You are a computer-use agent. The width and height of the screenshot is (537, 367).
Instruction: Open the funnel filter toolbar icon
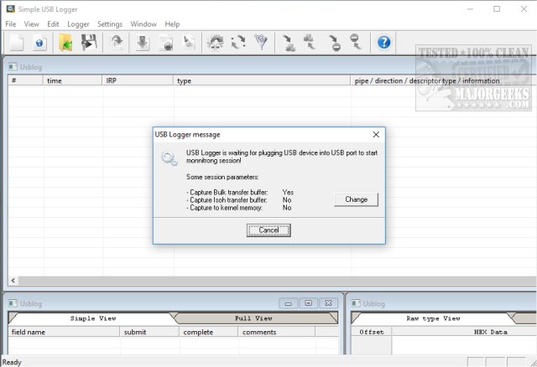tap(261, 43)
